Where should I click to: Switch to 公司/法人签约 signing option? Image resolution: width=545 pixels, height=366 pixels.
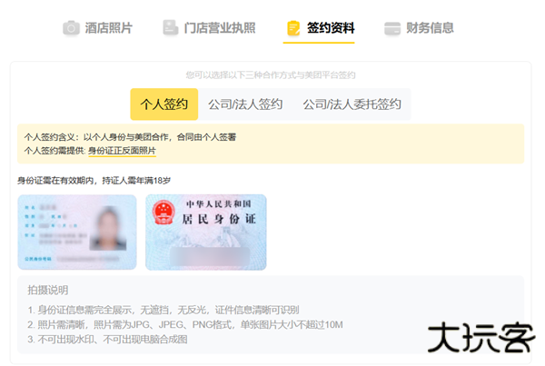tap(245, 104)
